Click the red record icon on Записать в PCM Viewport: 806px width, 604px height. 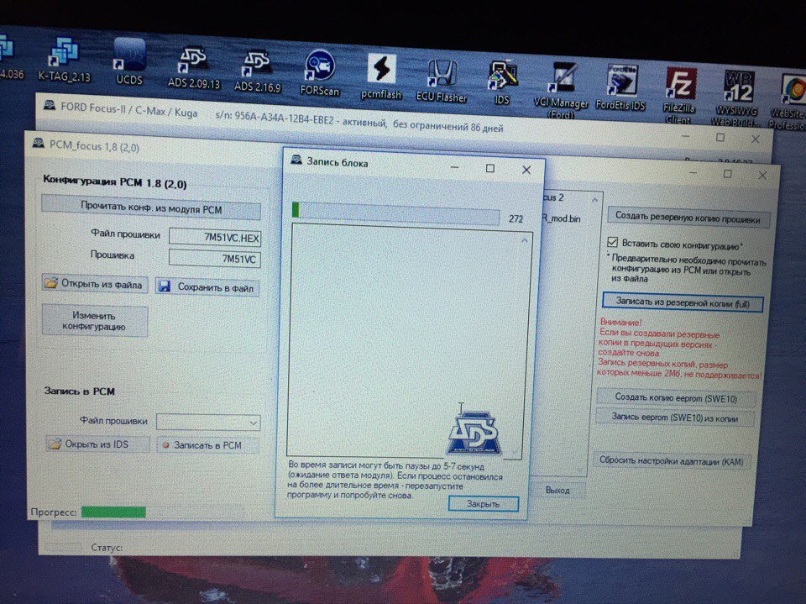(x=165, y=445)
